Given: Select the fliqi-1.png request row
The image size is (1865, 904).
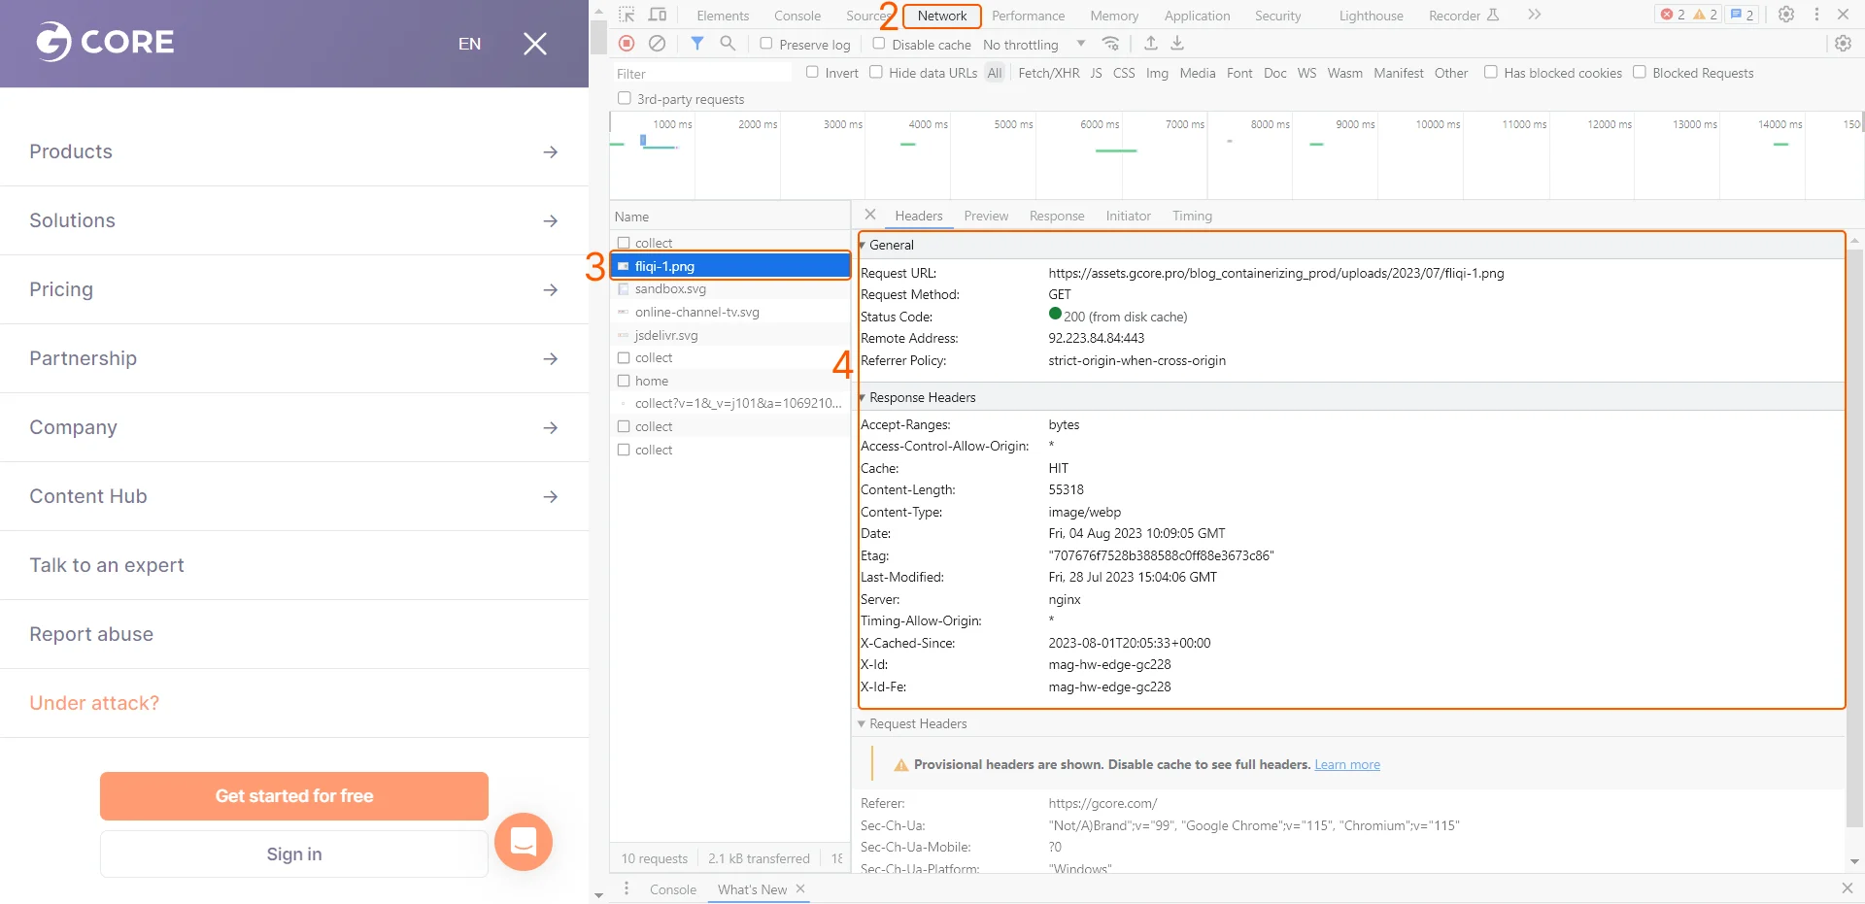Looking at the screenshot, I should [x=730, y=266].
